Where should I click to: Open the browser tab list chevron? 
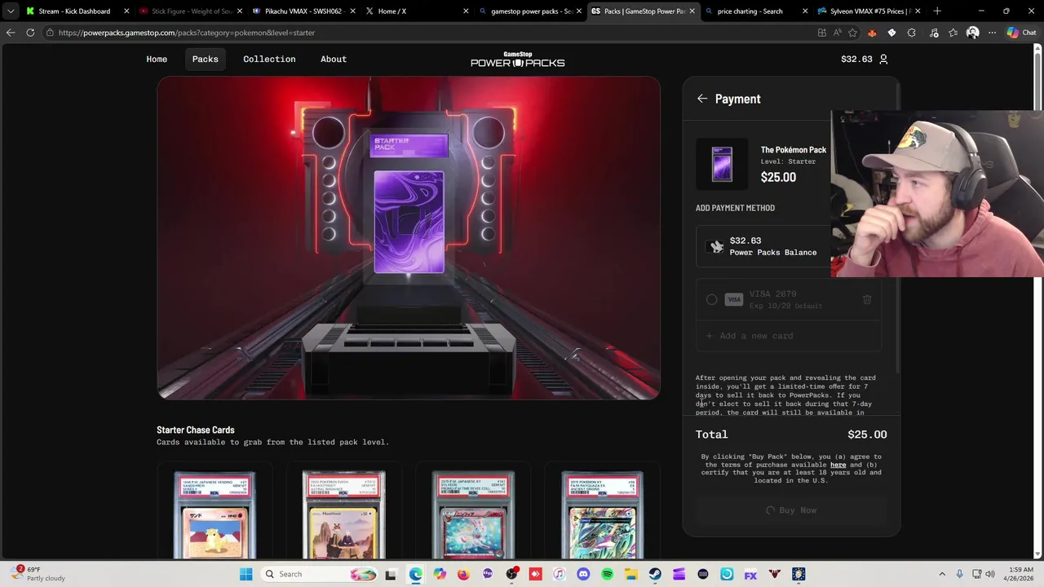coord(11,11)
